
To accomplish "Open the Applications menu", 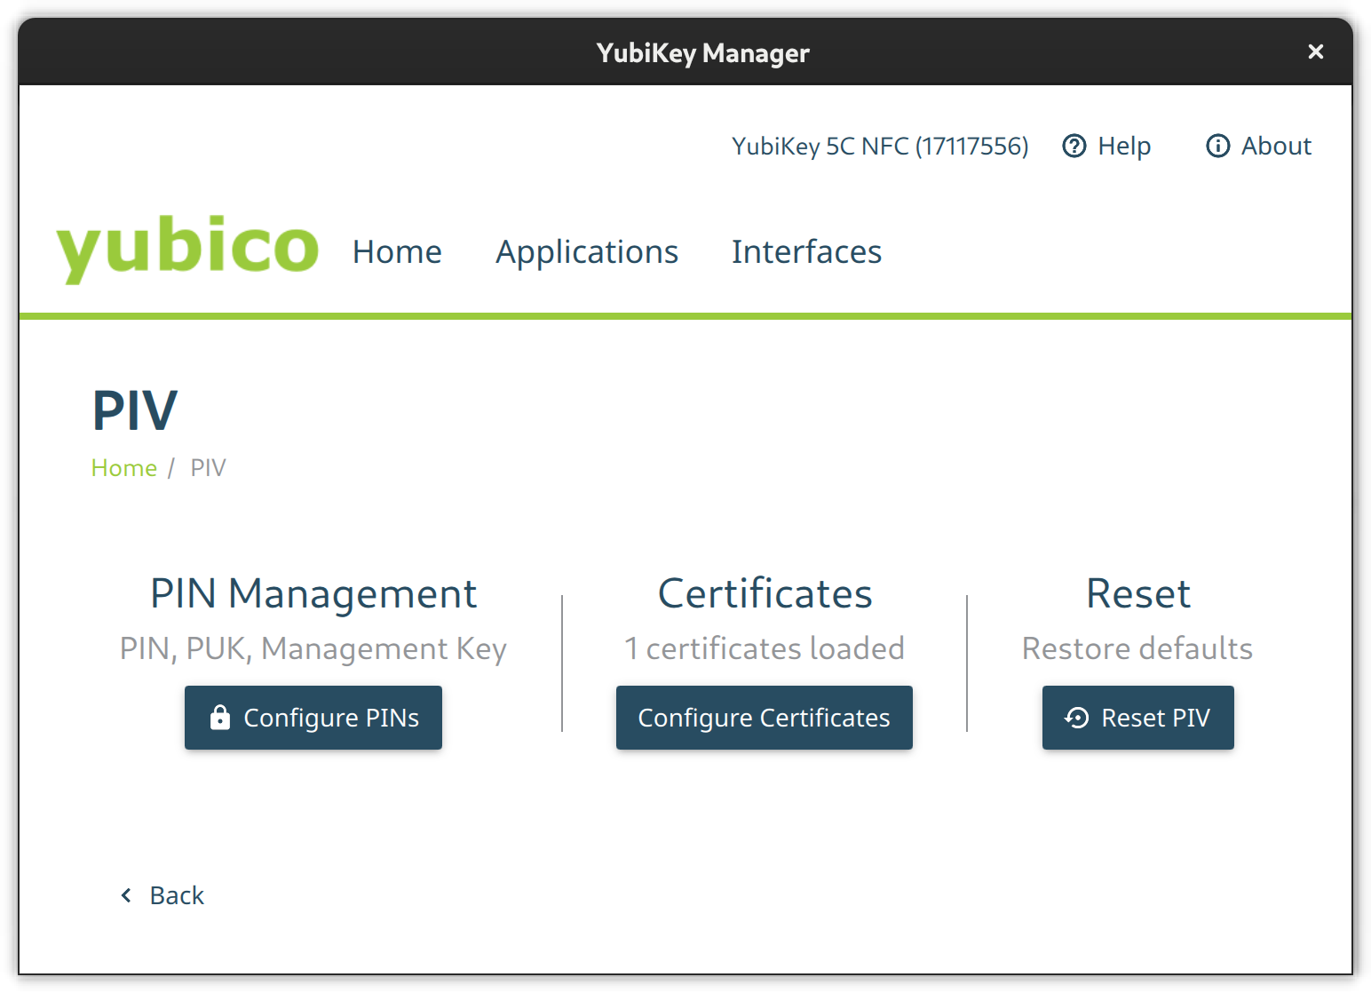I will [586, 252].
